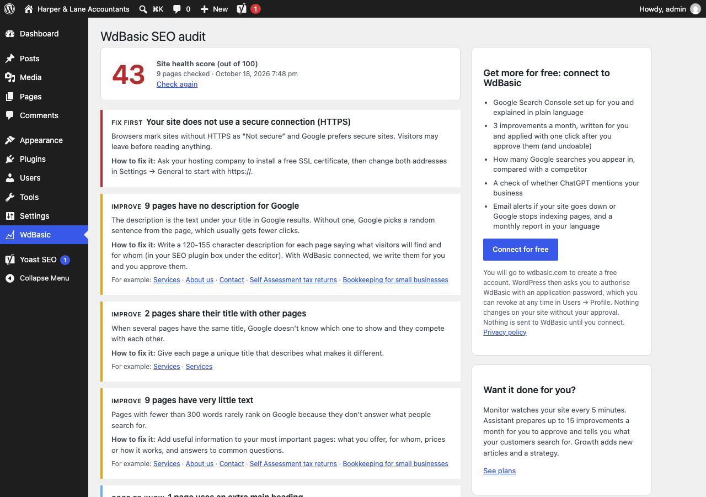Click the Users person icon
Image resolution: width=706 pixels, height=497 pixels.
pyautogui.click(x=10, y=178)
